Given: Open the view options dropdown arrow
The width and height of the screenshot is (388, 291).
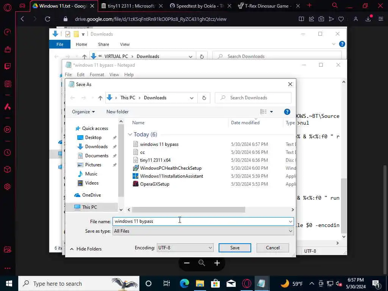Looking at the screenshot, I should pos(271,112).
